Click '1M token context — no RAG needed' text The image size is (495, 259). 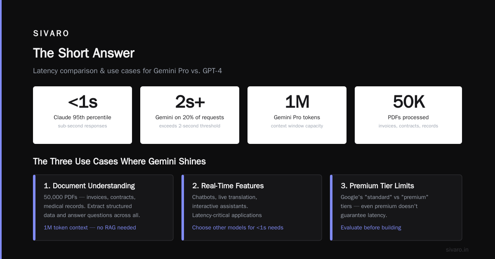90,227
